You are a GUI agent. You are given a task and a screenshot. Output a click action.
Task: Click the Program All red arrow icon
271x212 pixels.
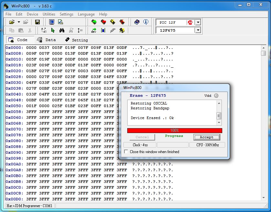(x=103, y=22)
